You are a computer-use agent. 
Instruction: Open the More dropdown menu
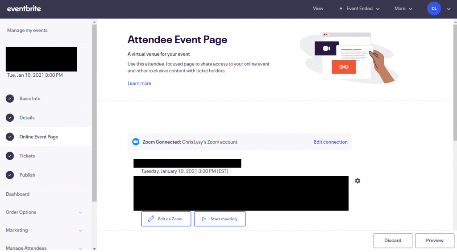pyautogui.click(x=403, y=9)
